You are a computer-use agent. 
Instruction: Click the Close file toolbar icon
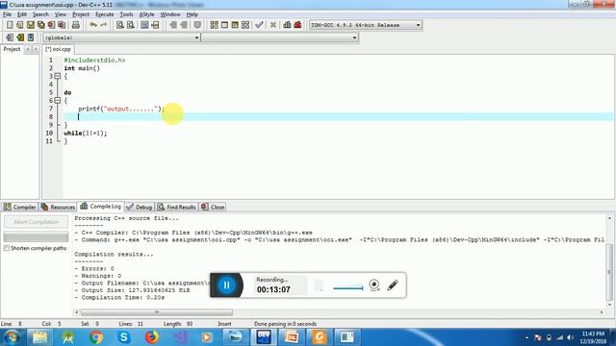coord(51,25)
